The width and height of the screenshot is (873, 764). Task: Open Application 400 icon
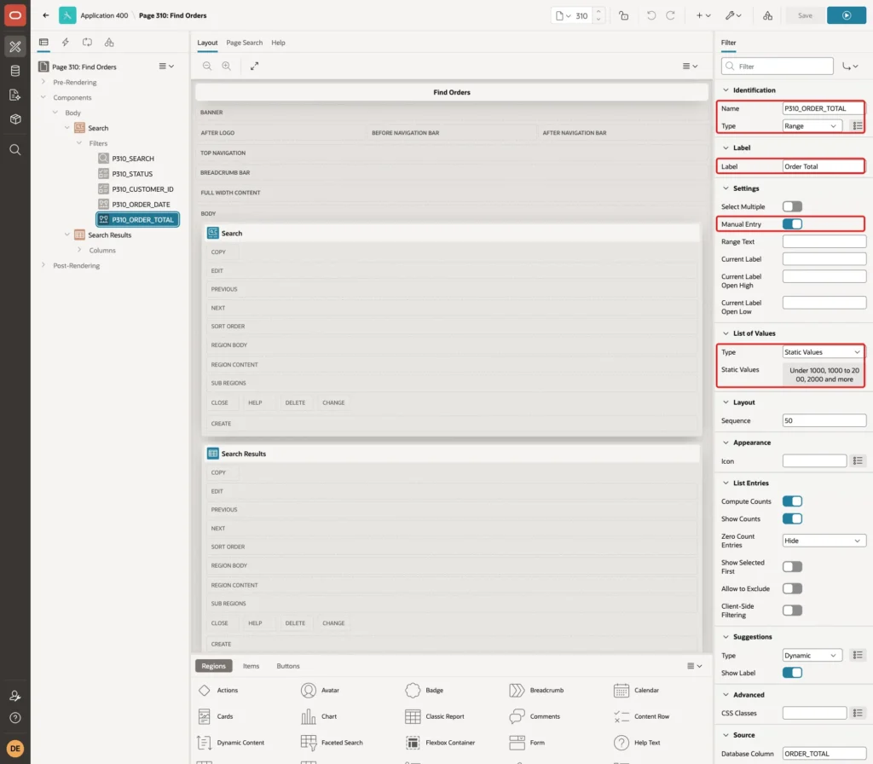[67, 15]
